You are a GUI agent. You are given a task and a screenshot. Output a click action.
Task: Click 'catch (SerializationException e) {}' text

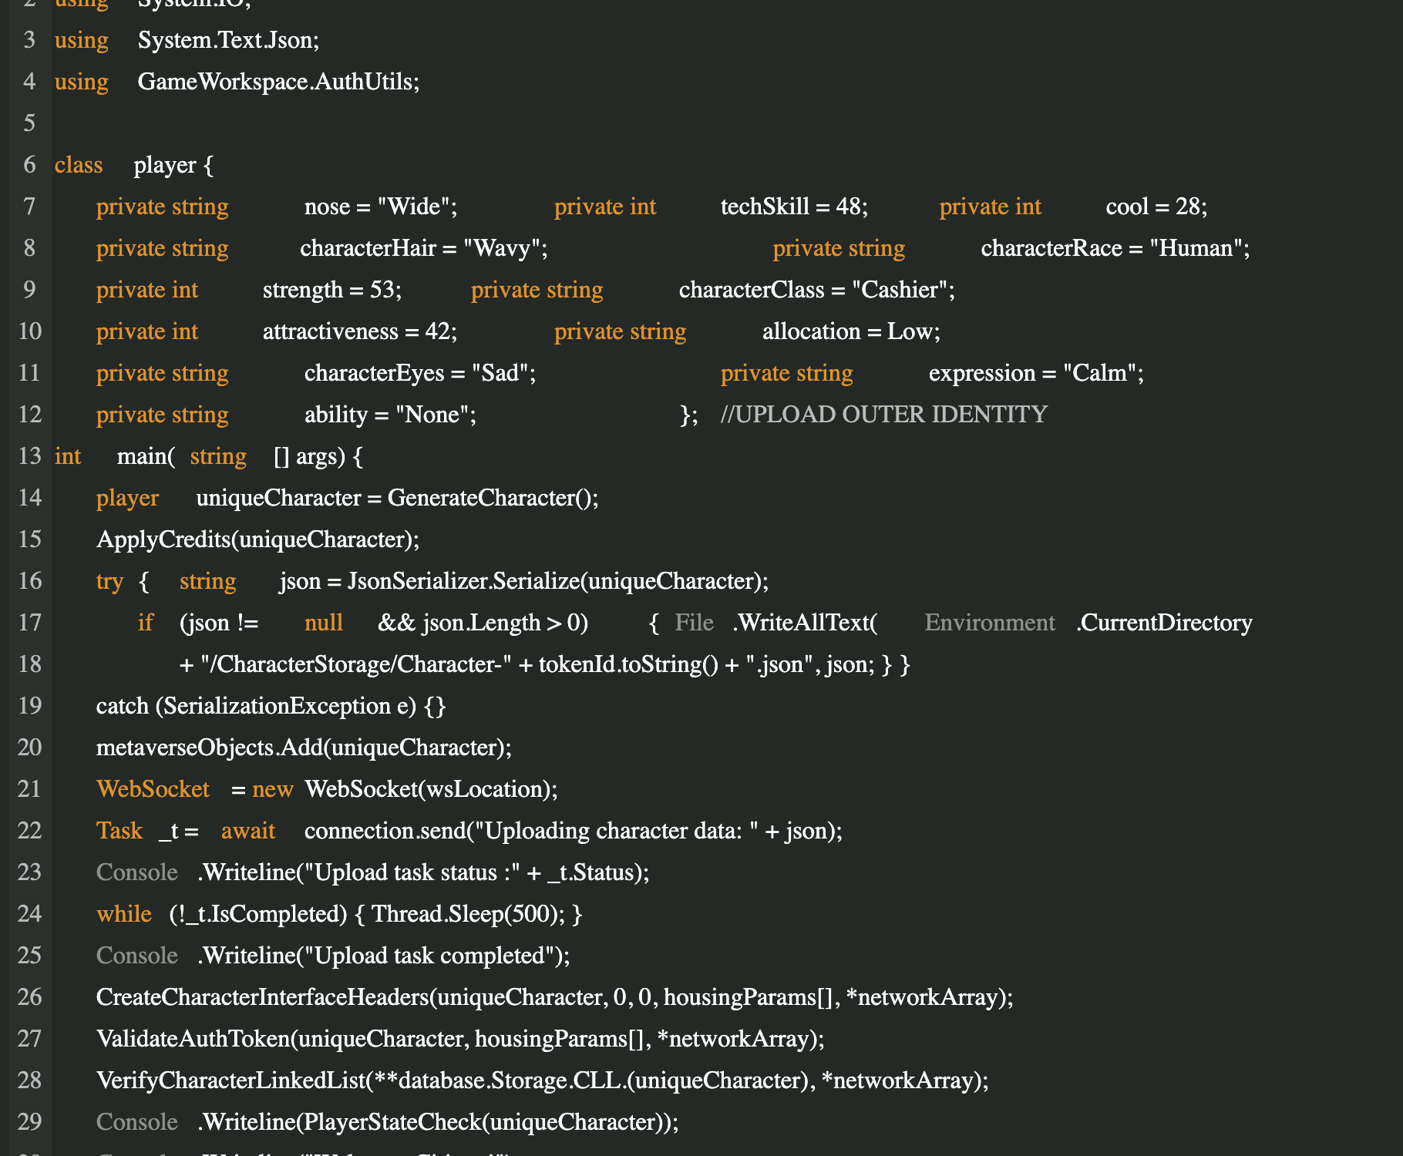pos(271,705)
